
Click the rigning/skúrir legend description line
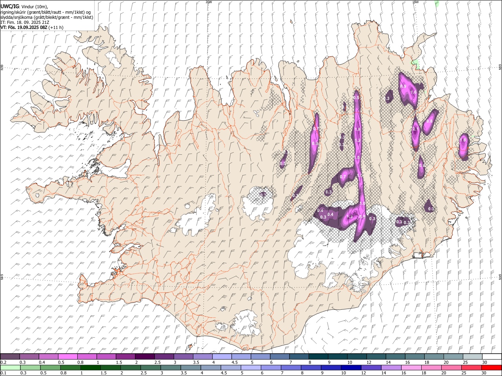pos(45,12)
